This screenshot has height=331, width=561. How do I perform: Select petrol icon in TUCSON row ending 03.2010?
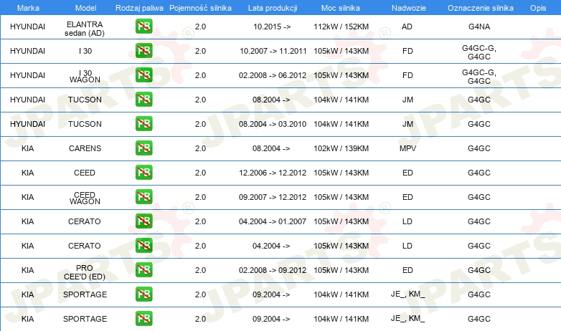[143, 124]
